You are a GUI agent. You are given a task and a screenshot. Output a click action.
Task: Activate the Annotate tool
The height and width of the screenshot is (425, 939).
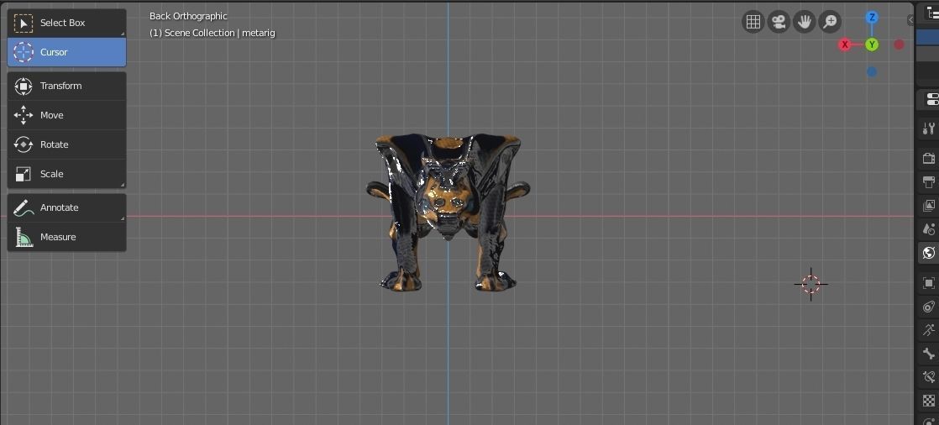(x=66, y=207)
